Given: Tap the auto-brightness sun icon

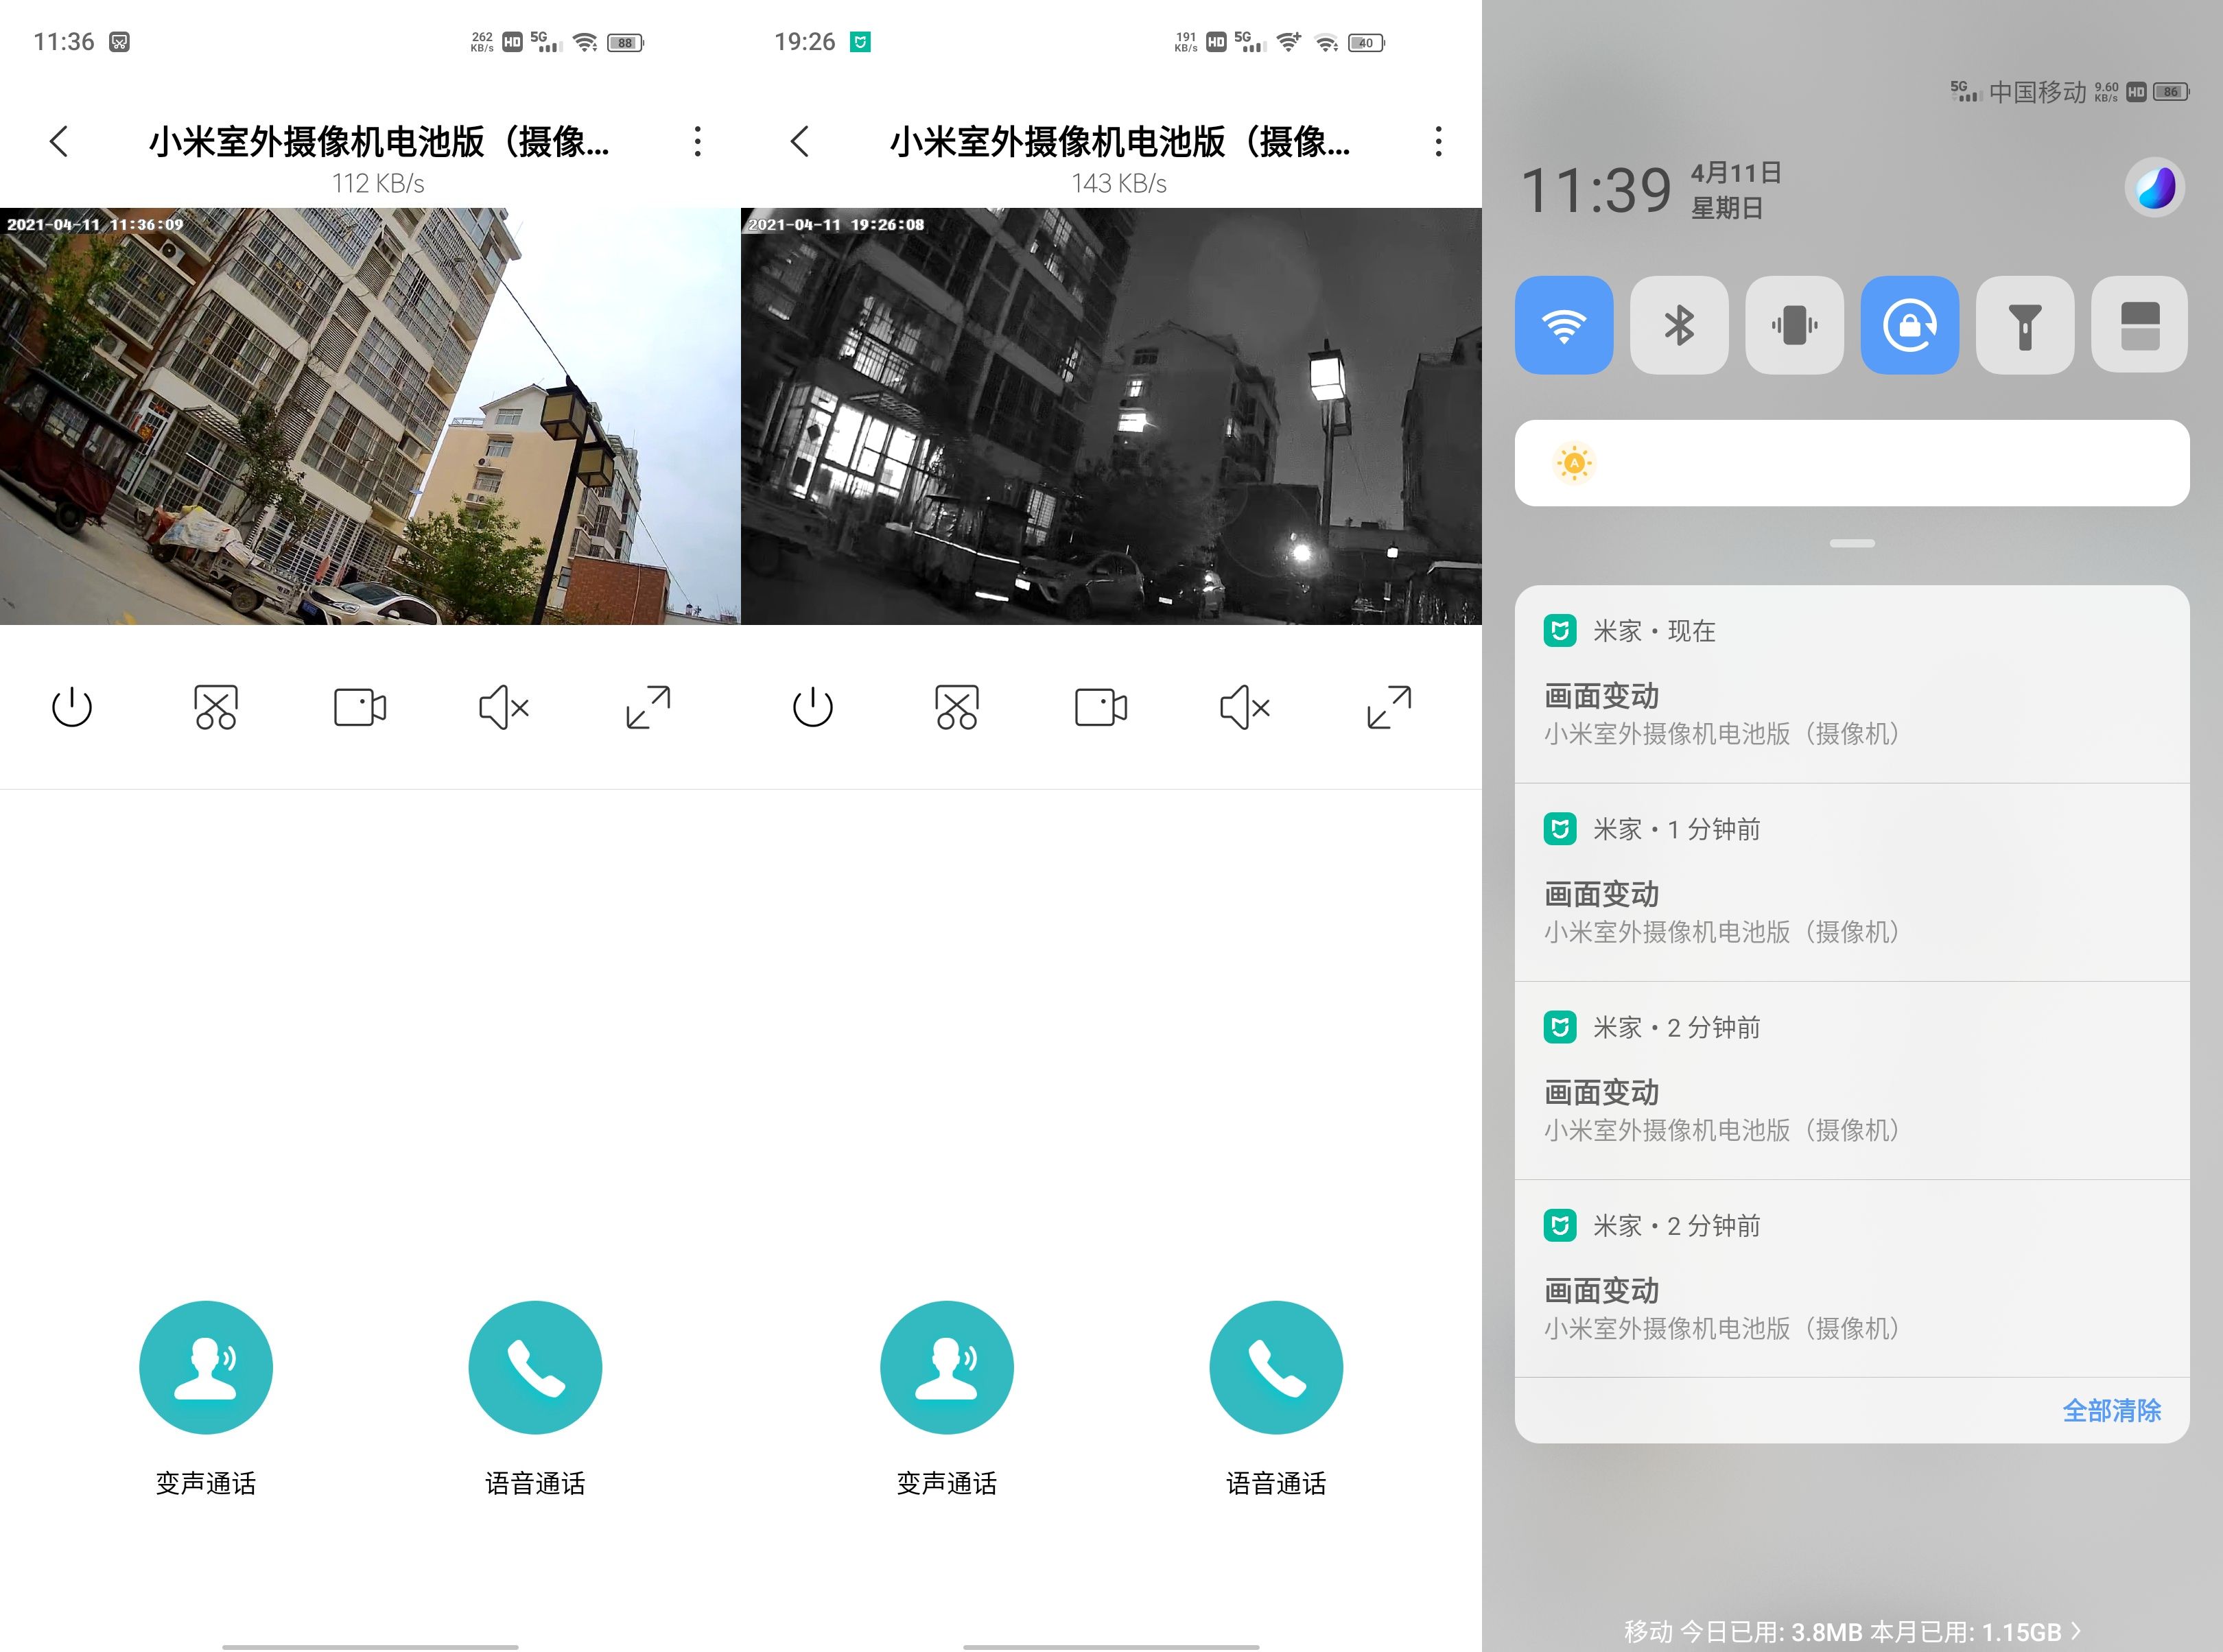Looking at the screenshot, I should tap(1574, 463).
